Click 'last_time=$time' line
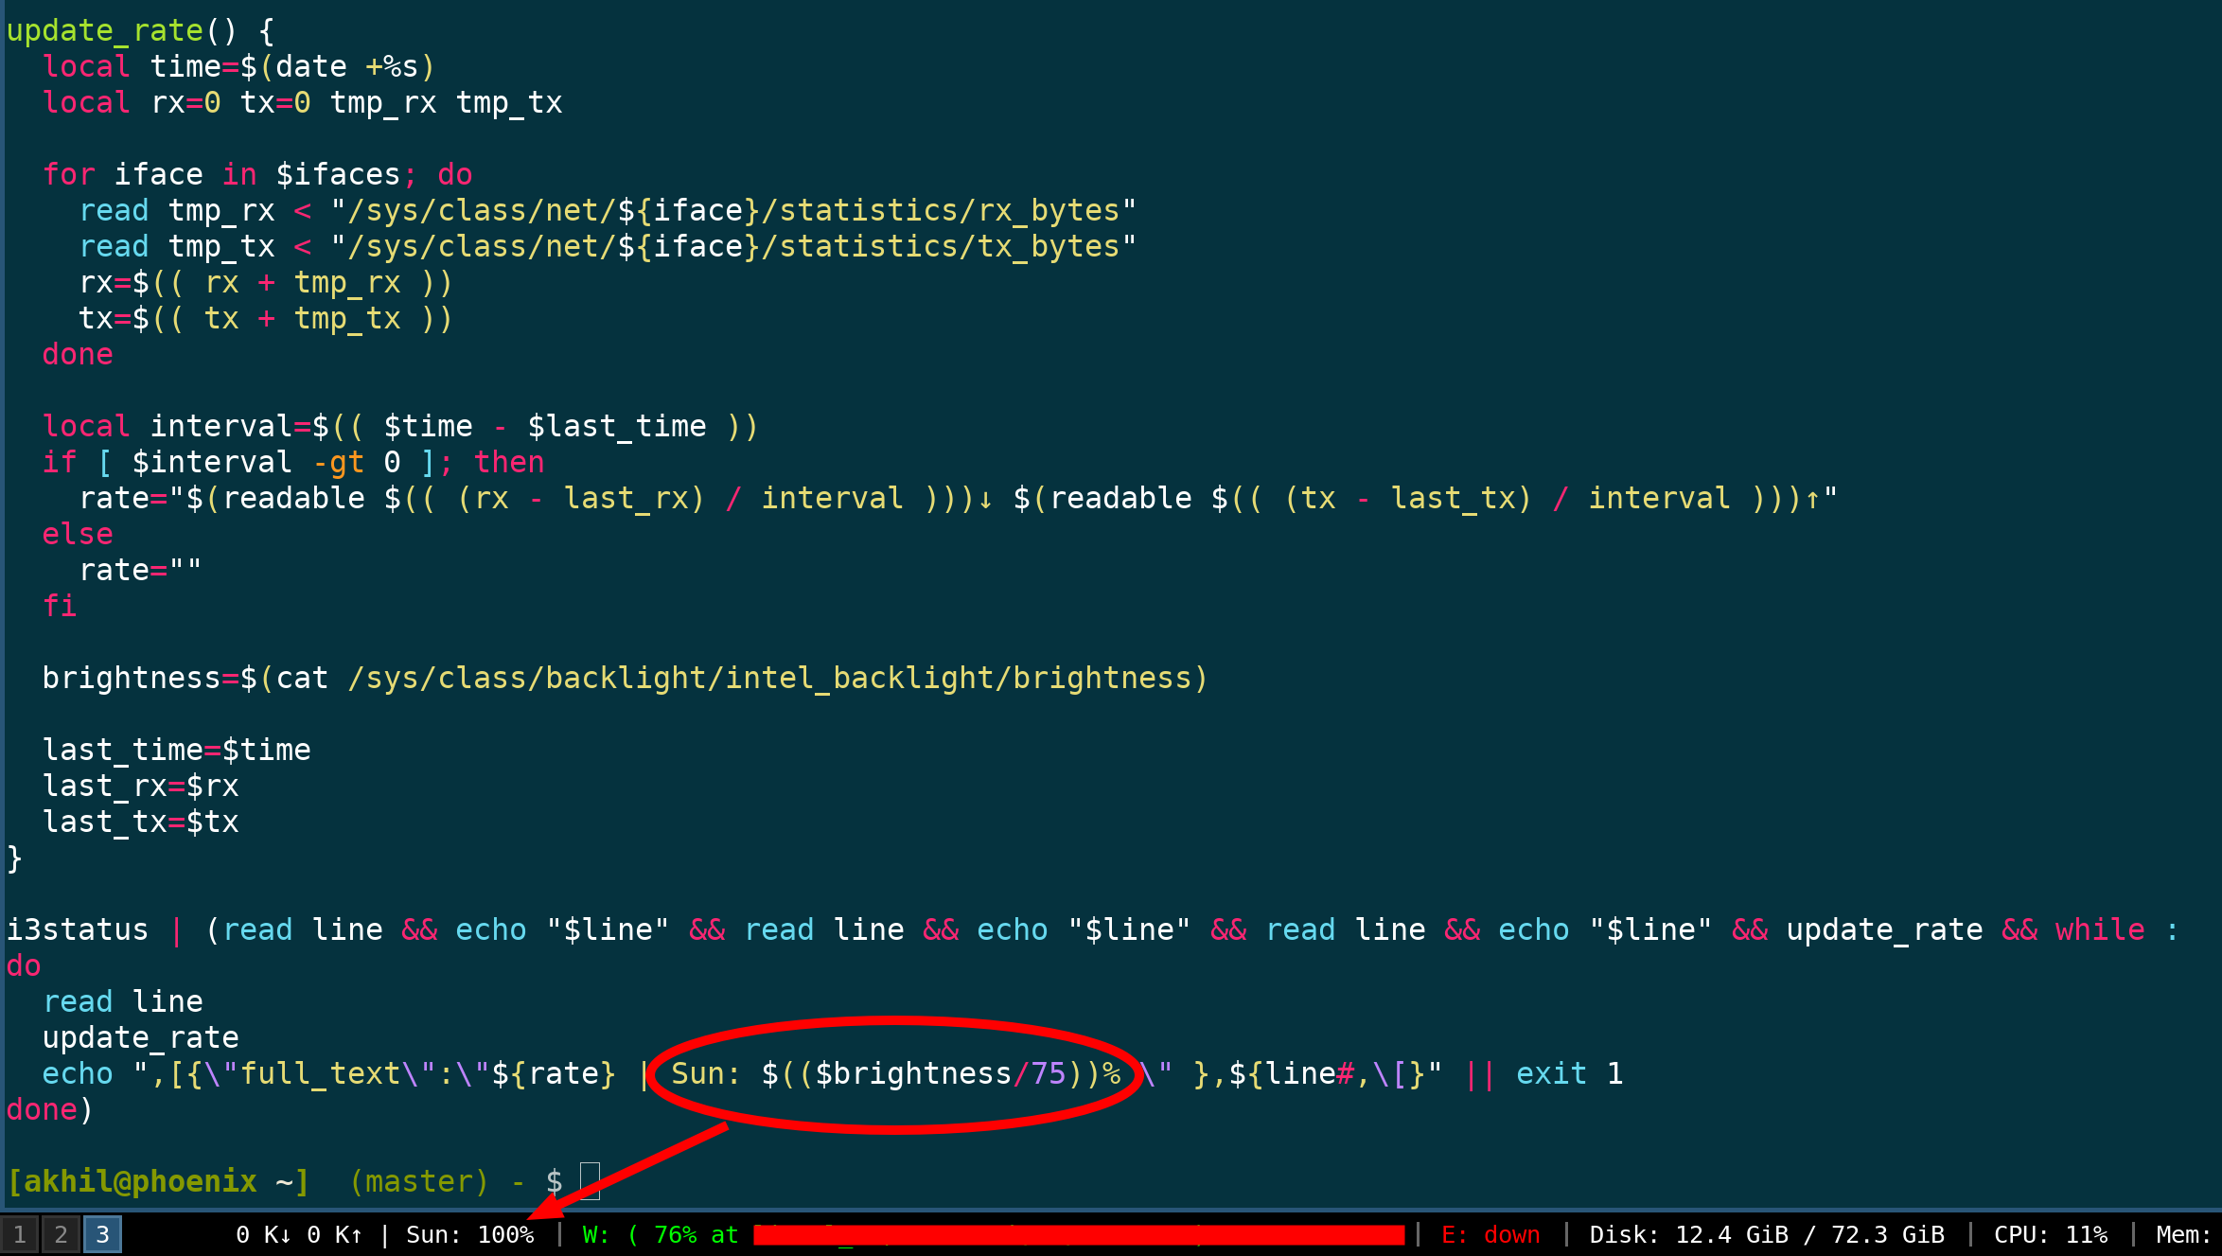Screen dimensions: 2222x1256 pyautogui.click(x=177, y=750)
